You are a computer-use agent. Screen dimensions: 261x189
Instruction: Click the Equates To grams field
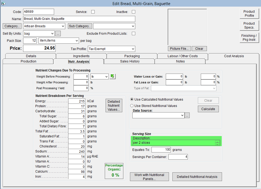coord(161,150)
